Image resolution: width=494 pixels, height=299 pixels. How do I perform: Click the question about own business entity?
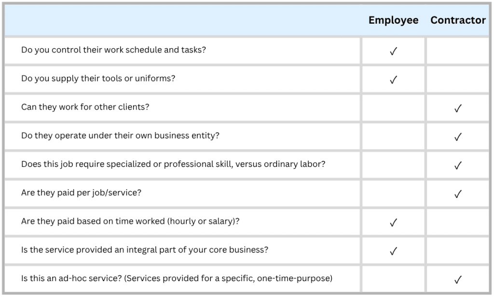120,136
